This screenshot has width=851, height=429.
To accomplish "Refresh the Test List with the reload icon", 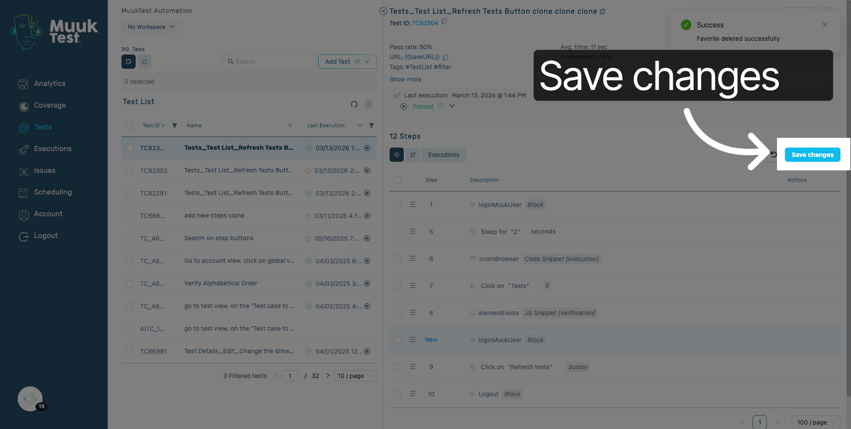I will [354, 104].
